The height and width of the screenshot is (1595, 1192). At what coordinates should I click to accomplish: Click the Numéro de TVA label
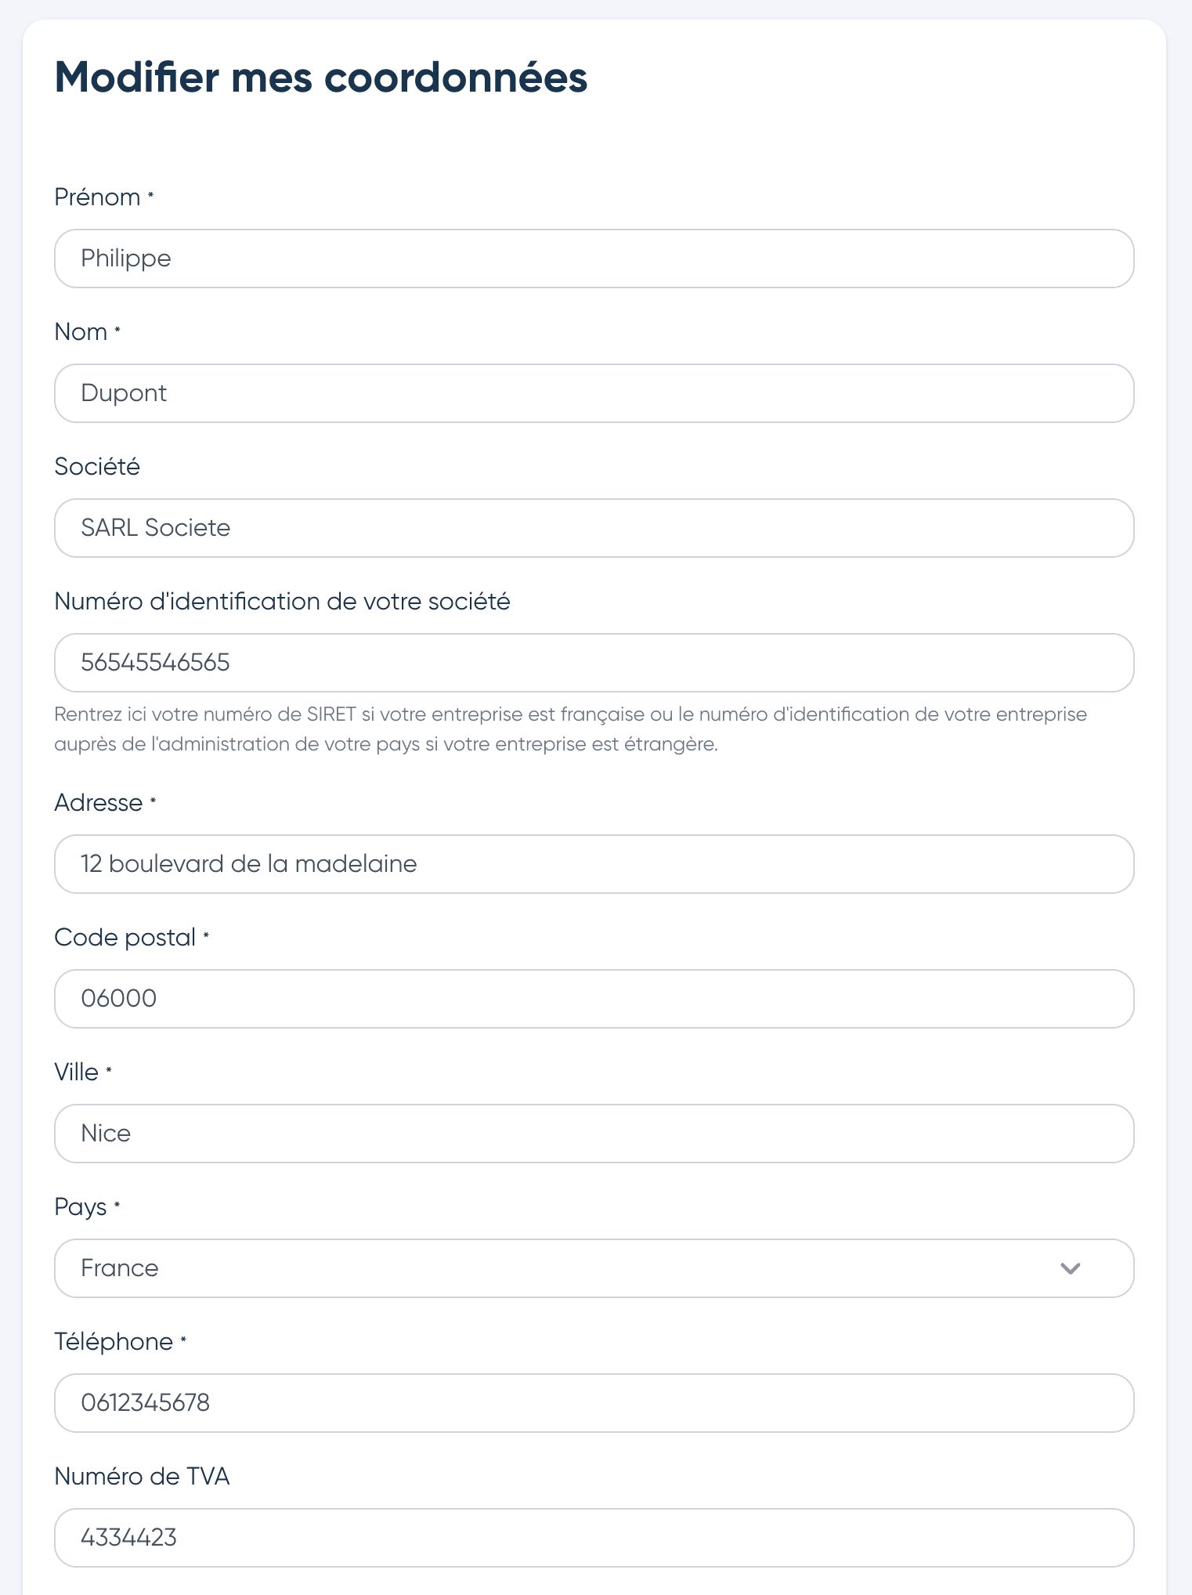142,1476
